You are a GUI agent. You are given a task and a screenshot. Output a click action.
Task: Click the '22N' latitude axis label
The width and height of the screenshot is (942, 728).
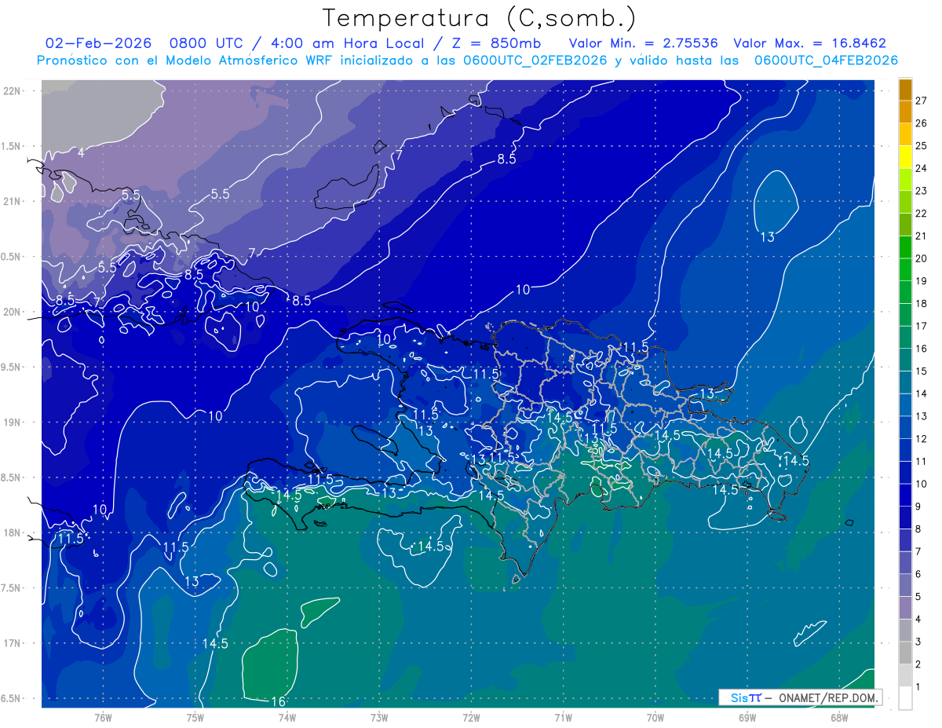(13, 90)
